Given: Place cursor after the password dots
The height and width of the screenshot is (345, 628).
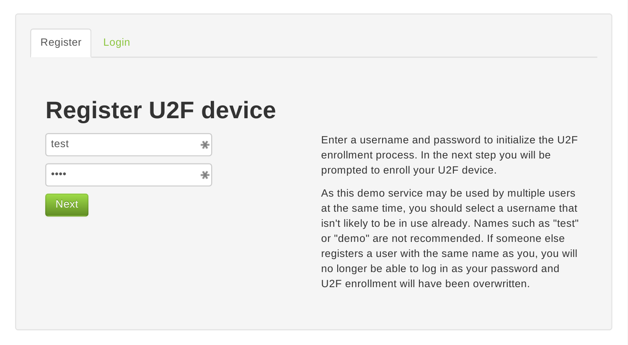Looking at the screenshot, I should pyautogui.click(x=67, y=174).
